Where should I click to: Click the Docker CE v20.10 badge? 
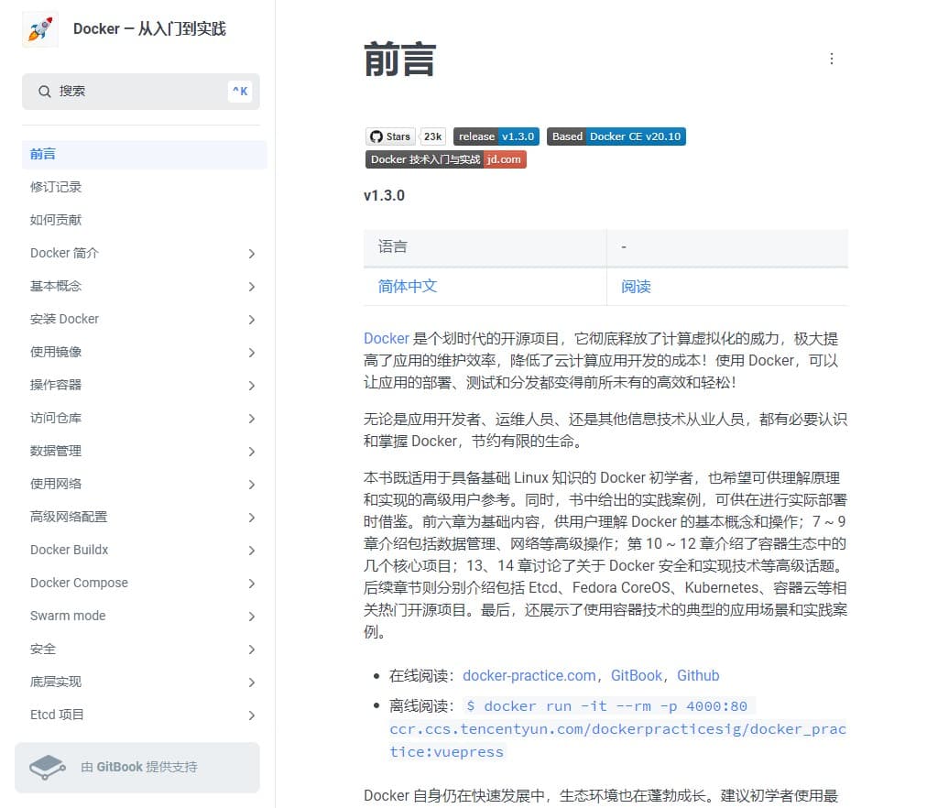point(616,136)
